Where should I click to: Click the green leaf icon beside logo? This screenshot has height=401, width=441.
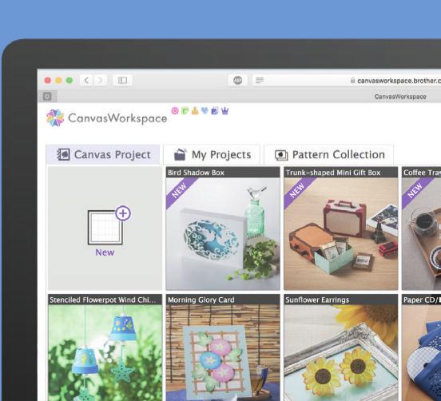185,111
